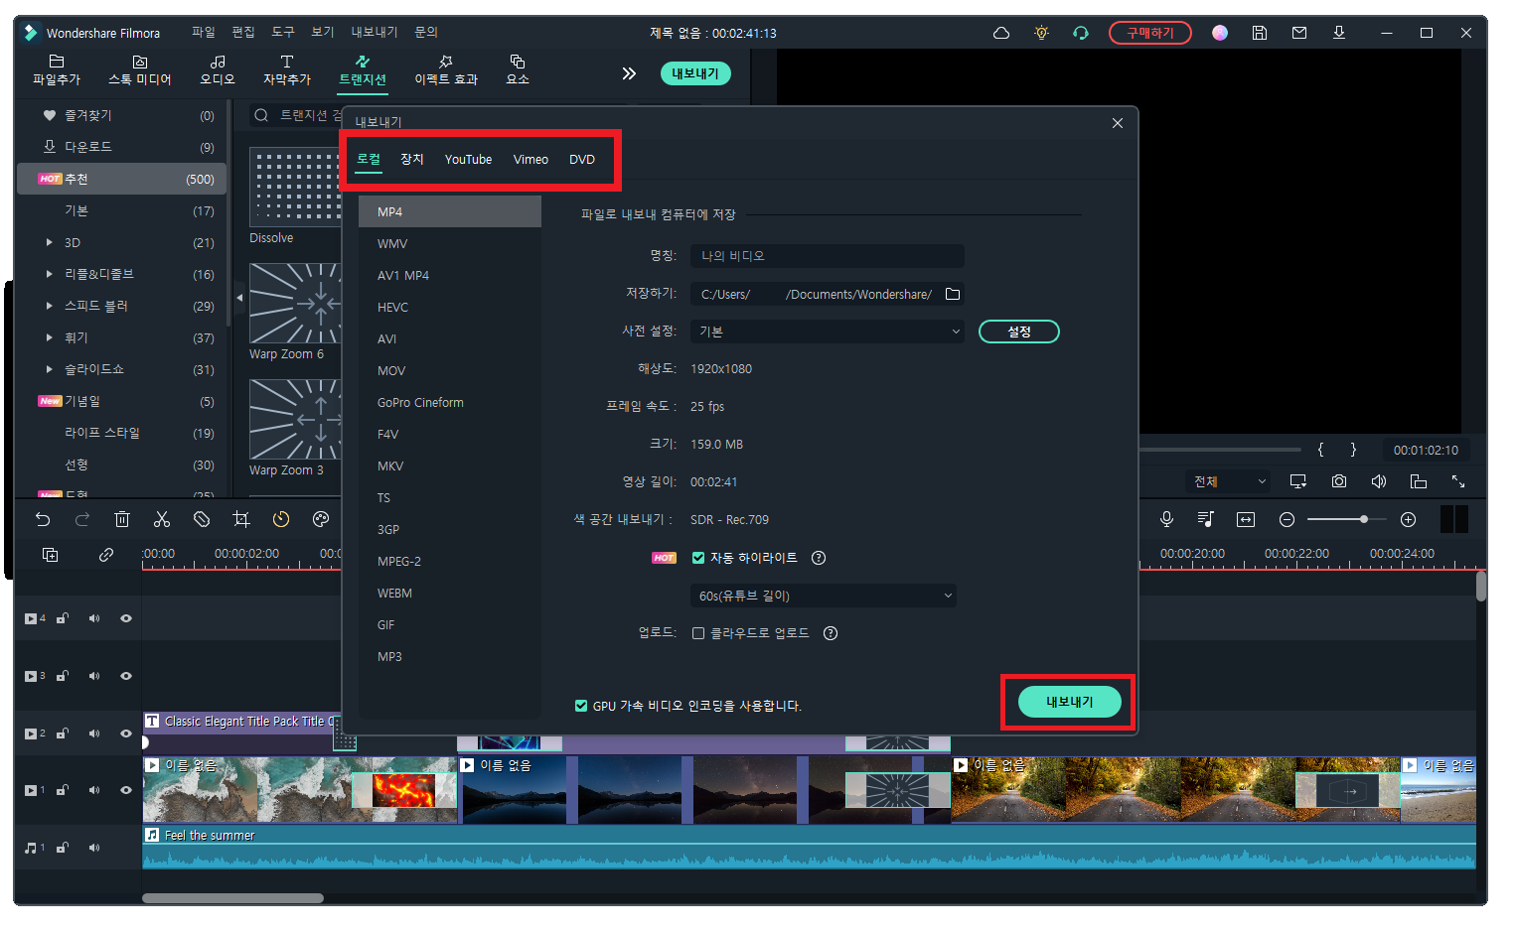This screenshot has height=932, width=1516.
Task: Zoom out the timeline with minus icon
Action: (1287, 519)
